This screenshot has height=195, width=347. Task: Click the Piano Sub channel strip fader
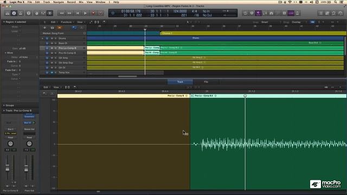26,168
